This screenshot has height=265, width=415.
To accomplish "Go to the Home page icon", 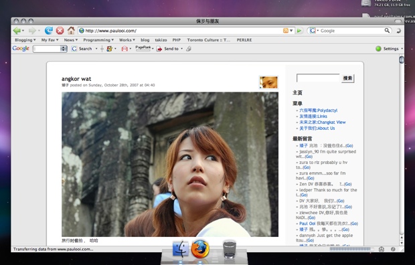I will pyautogui.click(x=71, y=31).
